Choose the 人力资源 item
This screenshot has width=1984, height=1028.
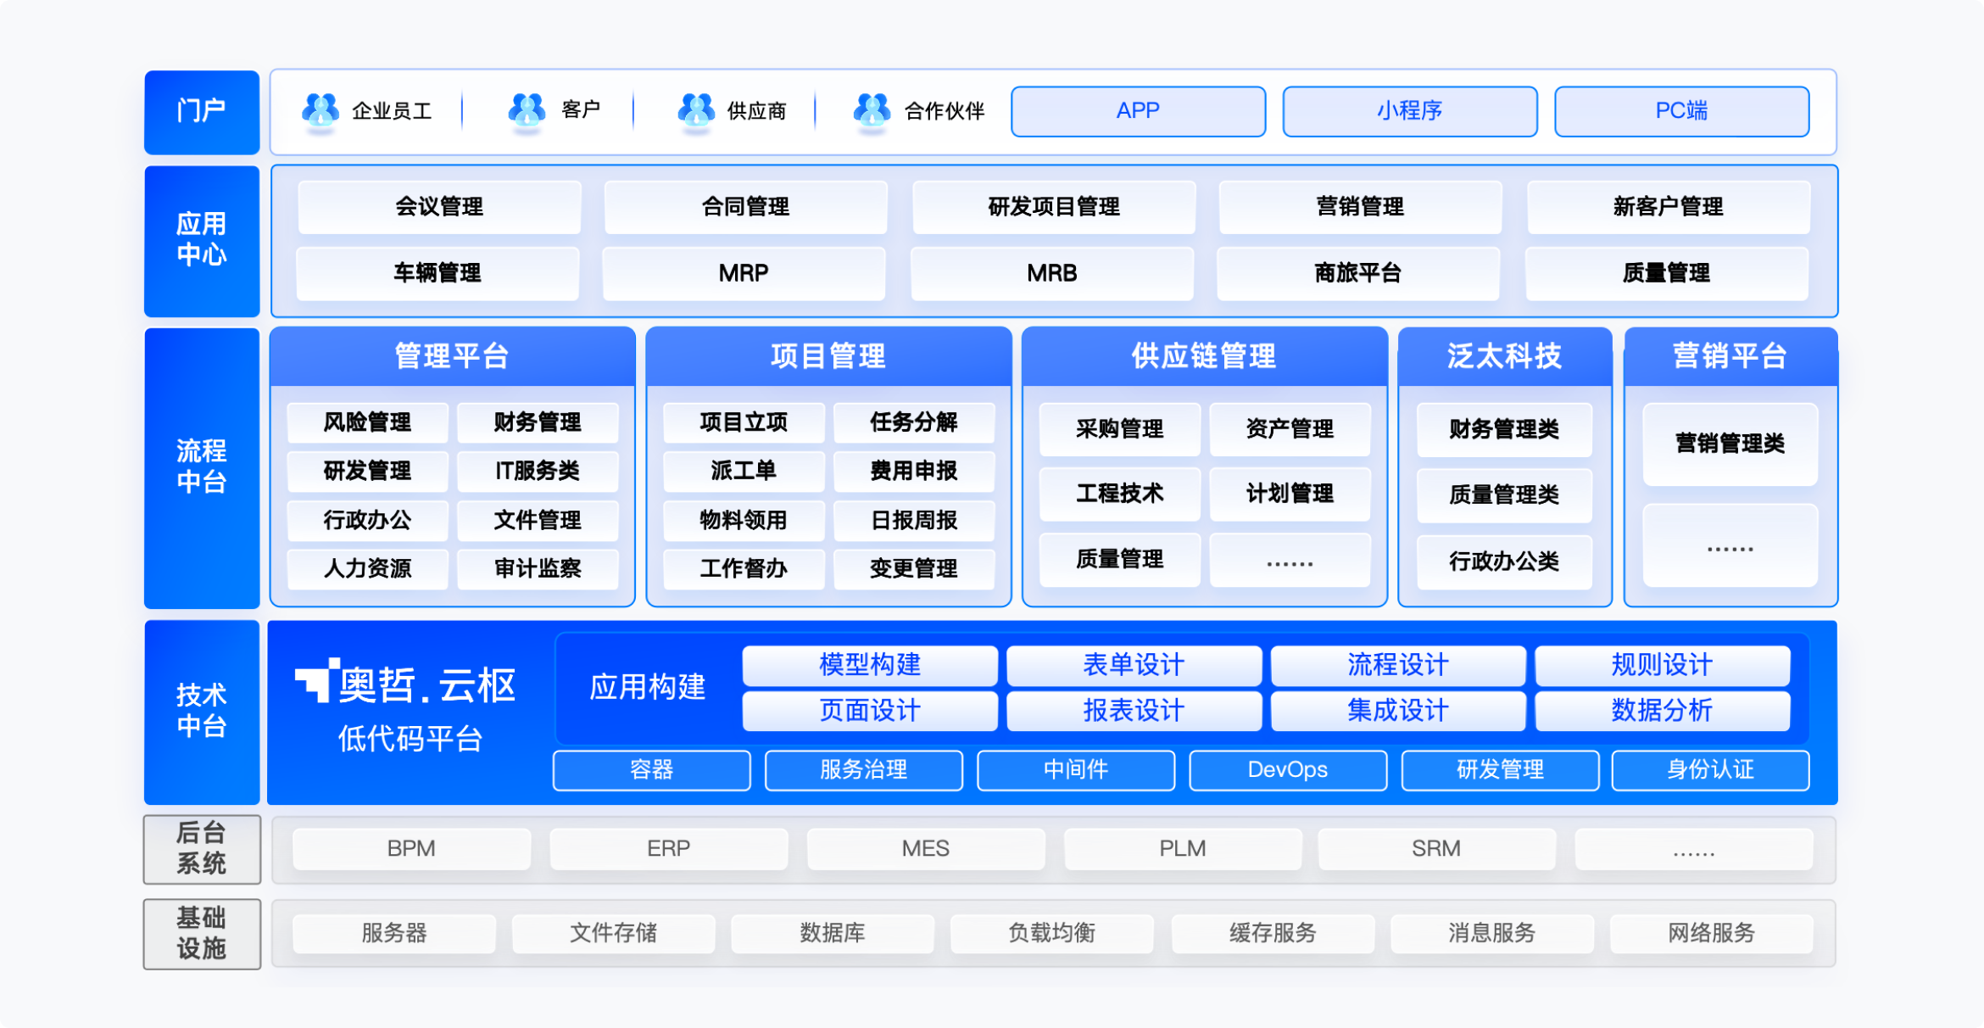pyautogui.click(x=367, y=568)
